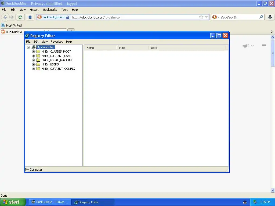Screen dimensions: 275x206
Task: Click the Windows Start button
Action: click(13, 202)
